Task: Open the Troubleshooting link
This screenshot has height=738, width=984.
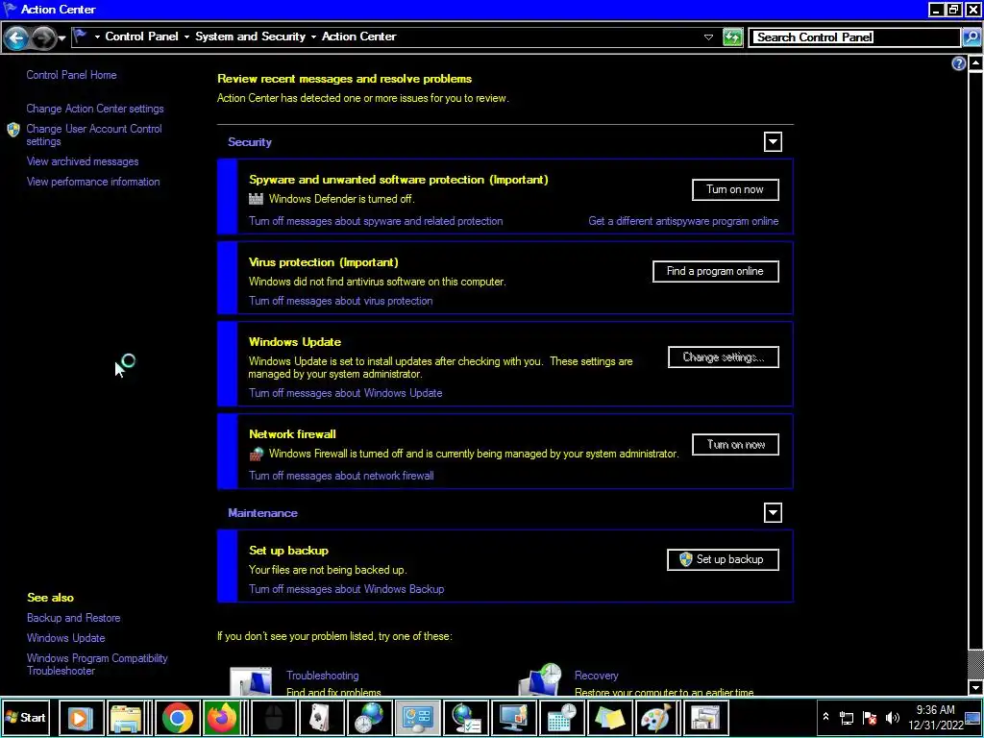Action: tap(323, 676)
